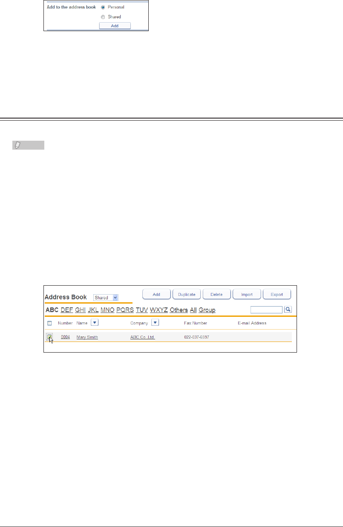Select the Group index tab
This screenshot has width=343, height=527.
pyautogui.click(x=207, y=310)
